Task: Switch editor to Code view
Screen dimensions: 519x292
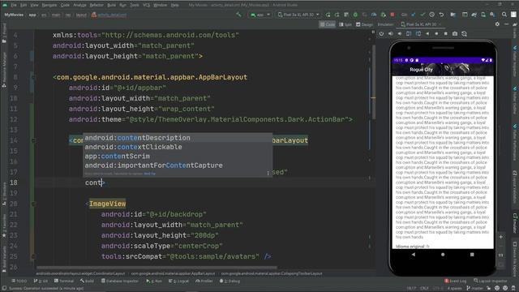Action: pyautogui.click(x=327, y=24)
